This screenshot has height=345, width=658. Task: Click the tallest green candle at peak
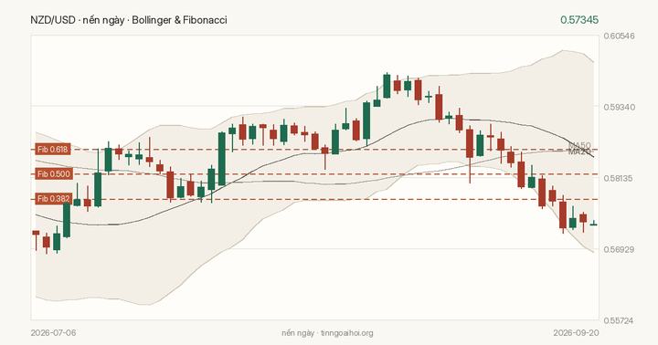[387, 86]
